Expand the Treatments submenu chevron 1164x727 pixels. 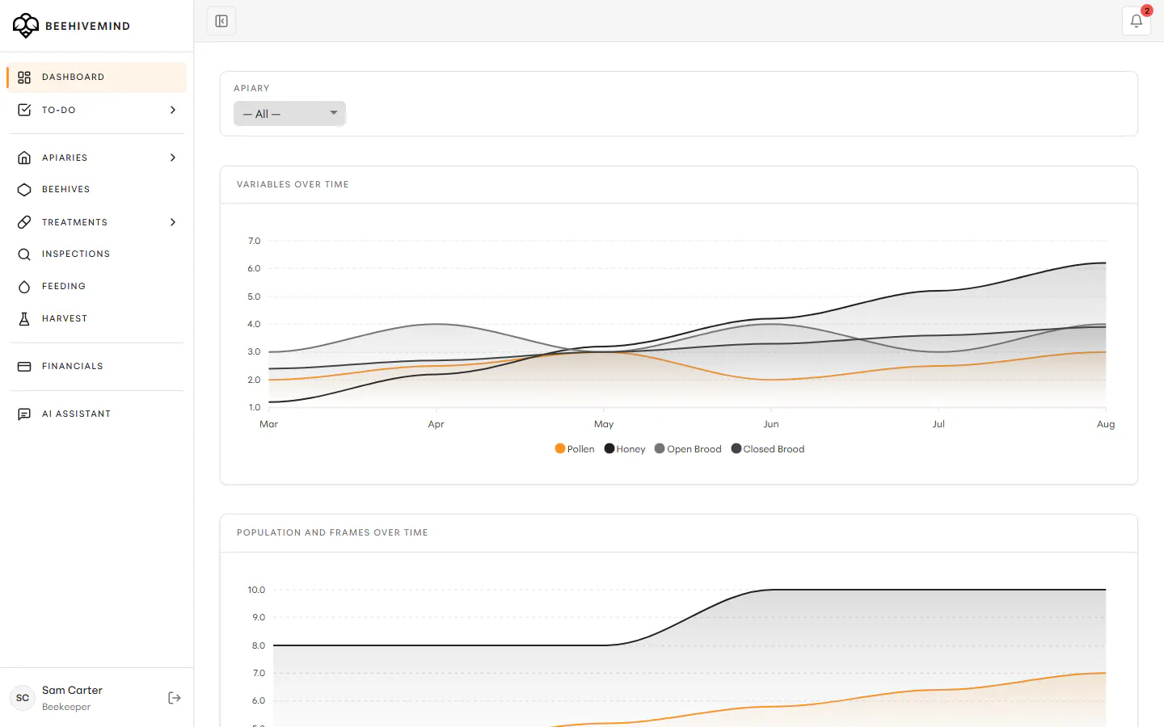click(173, 222)
